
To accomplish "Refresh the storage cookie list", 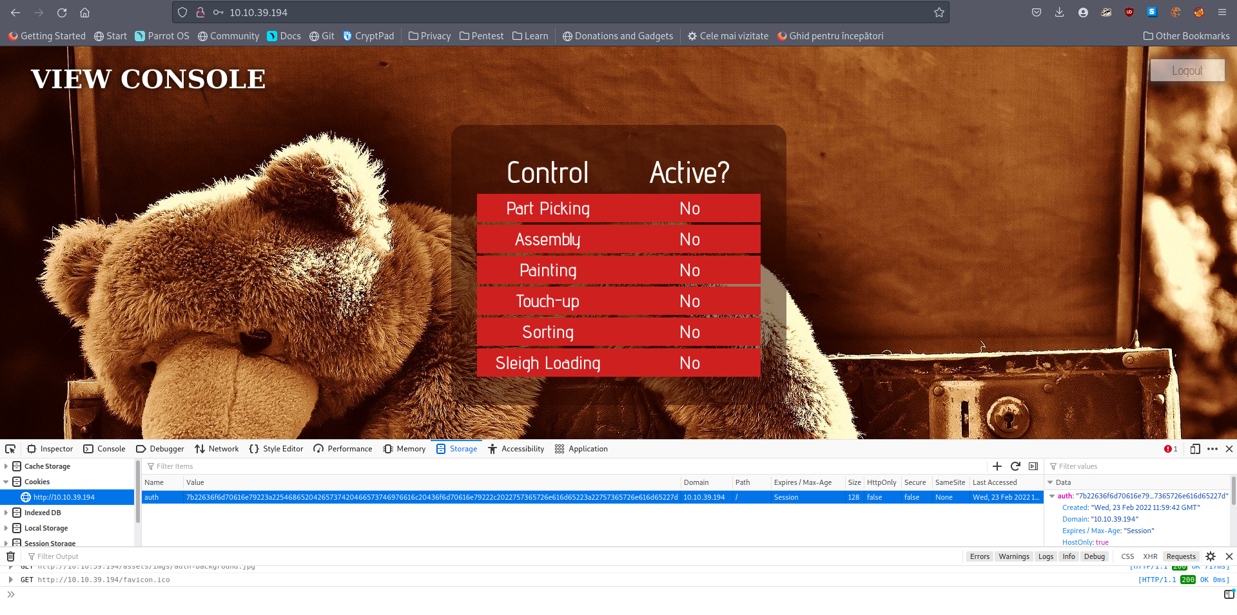I will tap(1015, 466).
